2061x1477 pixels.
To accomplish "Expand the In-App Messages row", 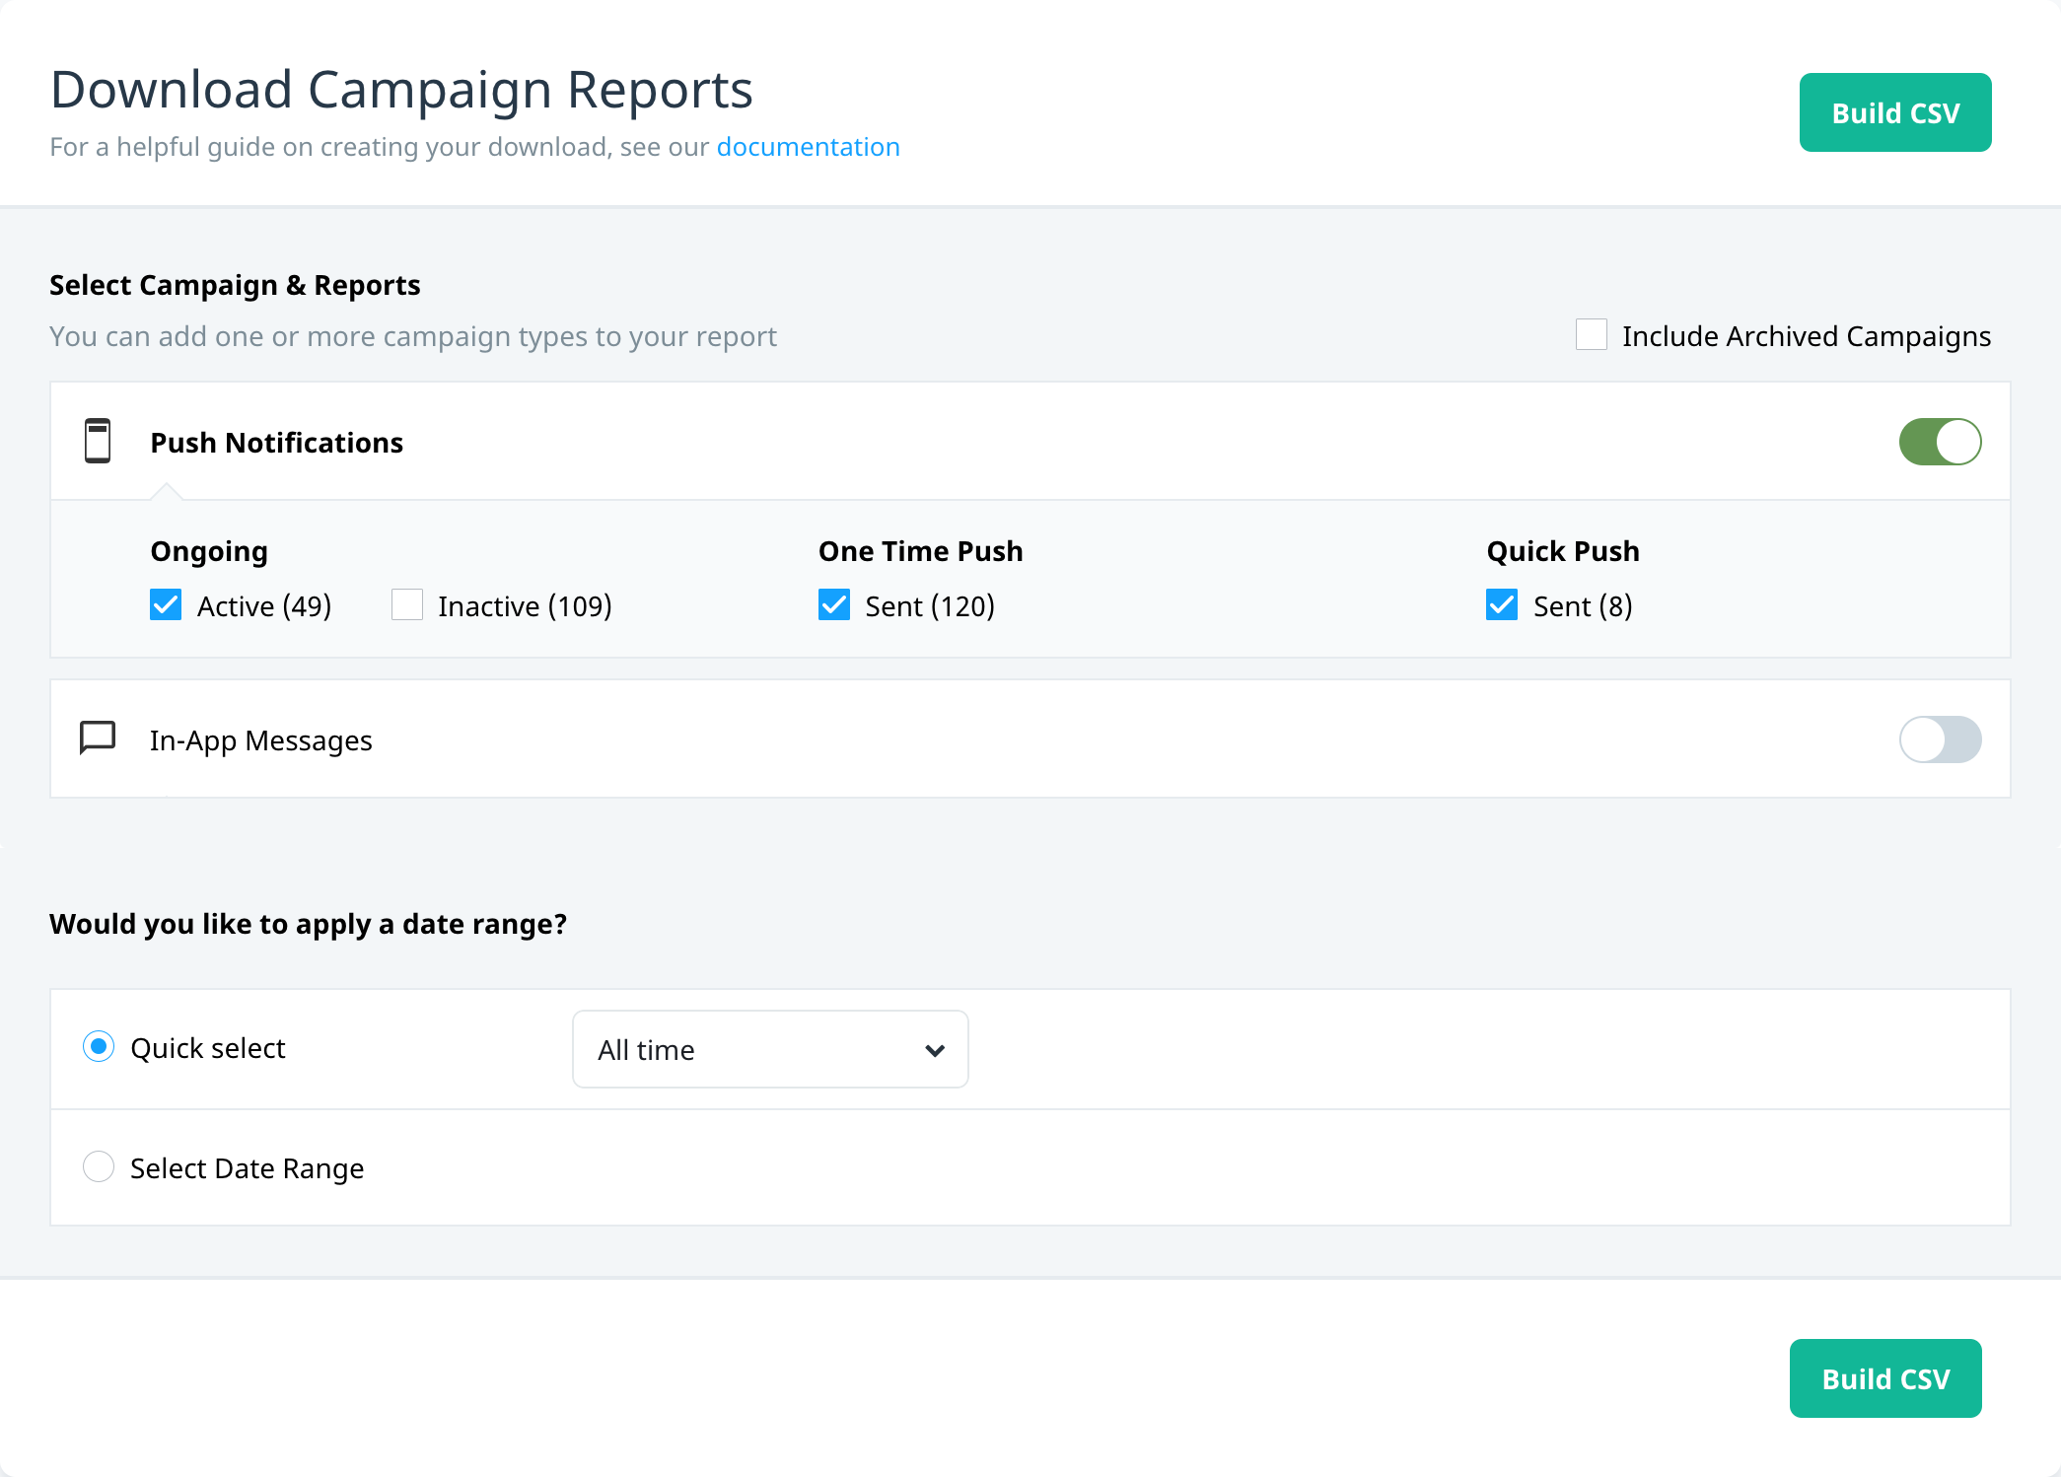I will click(x=1030, y=739).
